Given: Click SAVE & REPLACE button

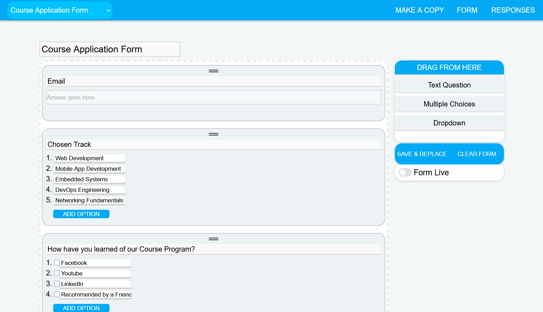Looking at the screenshot, I should [422, 154].
